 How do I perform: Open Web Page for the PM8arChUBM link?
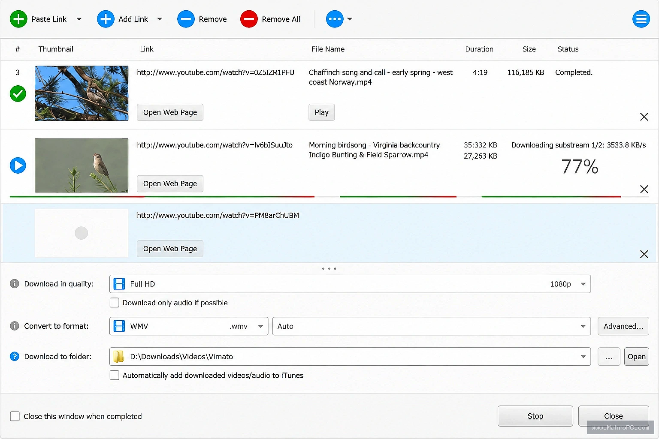(170, 249)
